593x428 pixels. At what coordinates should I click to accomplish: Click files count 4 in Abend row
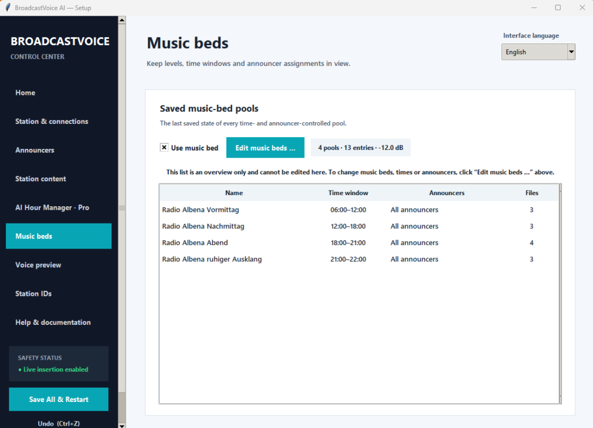pos(532,243)
